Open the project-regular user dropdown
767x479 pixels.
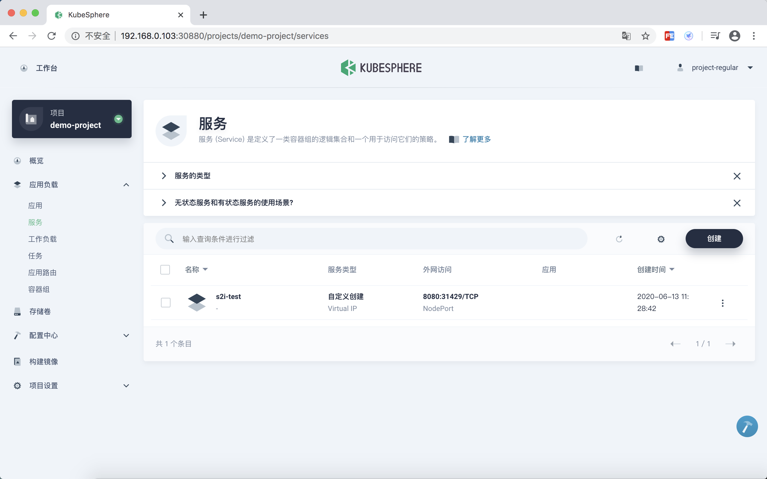coord(715,68)
